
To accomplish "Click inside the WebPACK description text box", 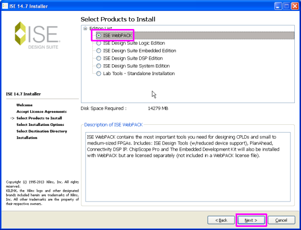I will tap(188, 167).
